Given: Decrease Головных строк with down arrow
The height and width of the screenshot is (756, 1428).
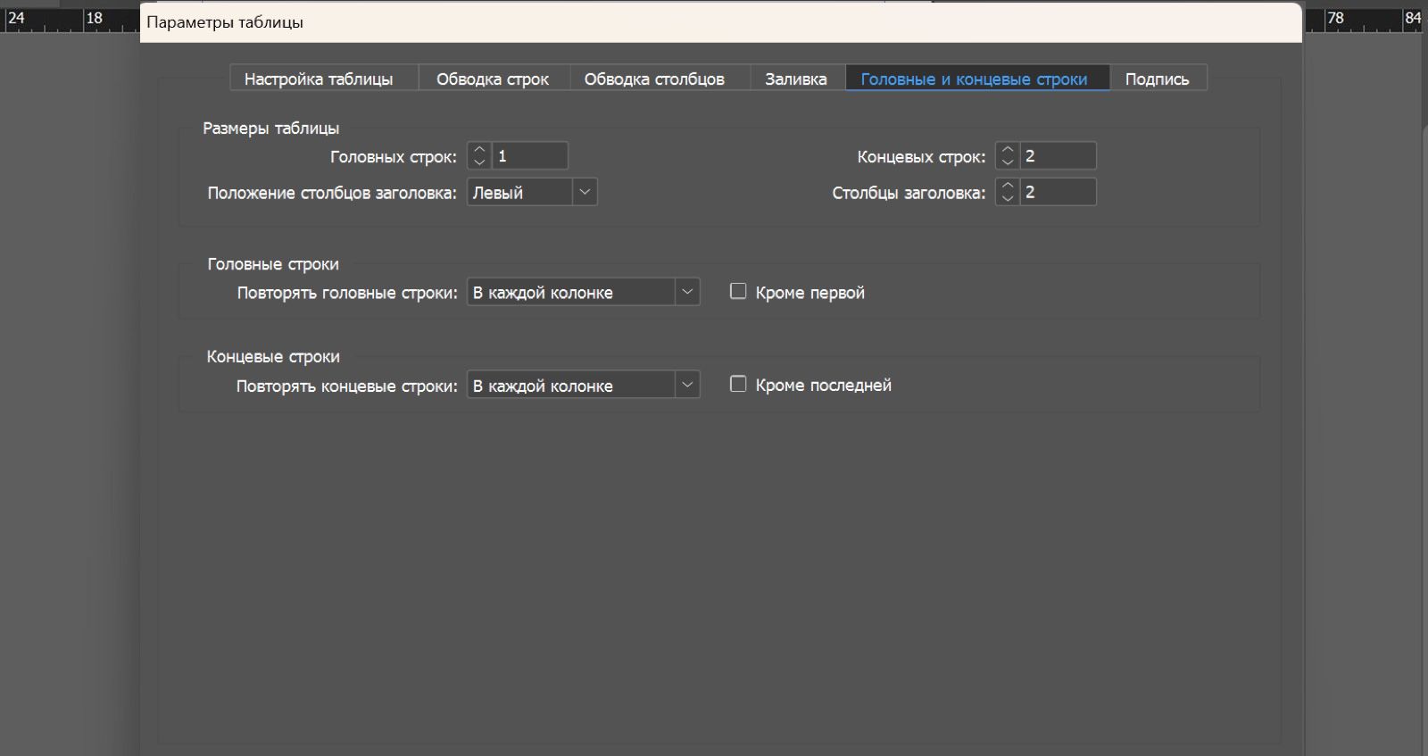Looking at the screenshot, I should [479, 162].
